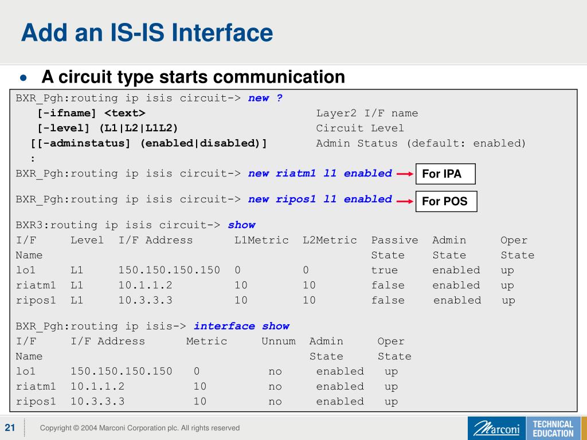Click L2Metric value 10 in riatm1 circuit row
This screenshot has height=440, width=587.
tap(309, 285)
